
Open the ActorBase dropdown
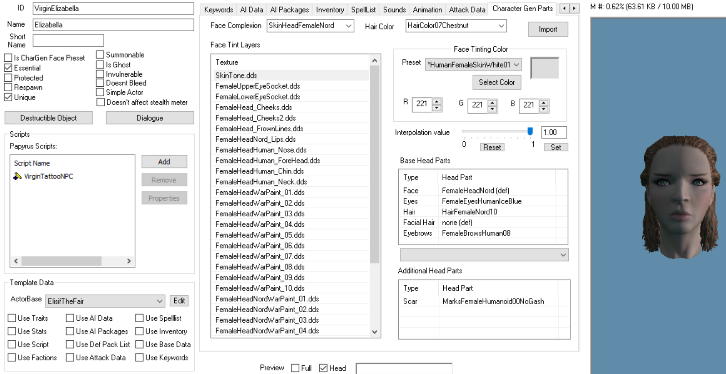tap(105, 301)
